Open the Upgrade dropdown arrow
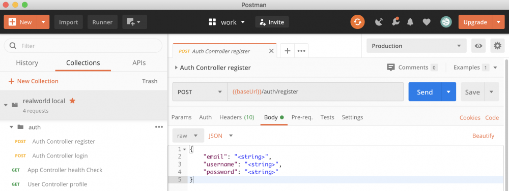This screenshot has width=509, height=191. [x=498, y=22]
